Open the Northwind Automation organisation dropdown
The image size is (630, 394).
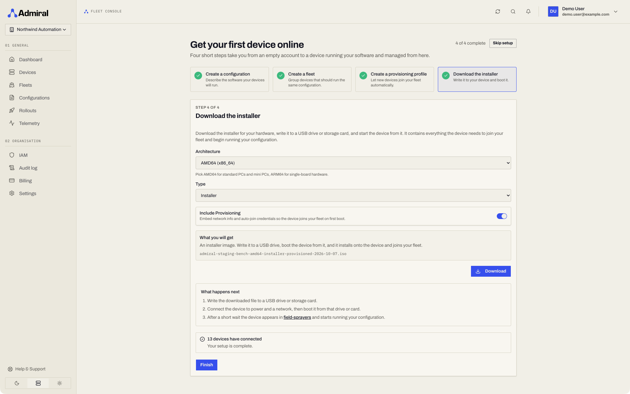[38, 30]
